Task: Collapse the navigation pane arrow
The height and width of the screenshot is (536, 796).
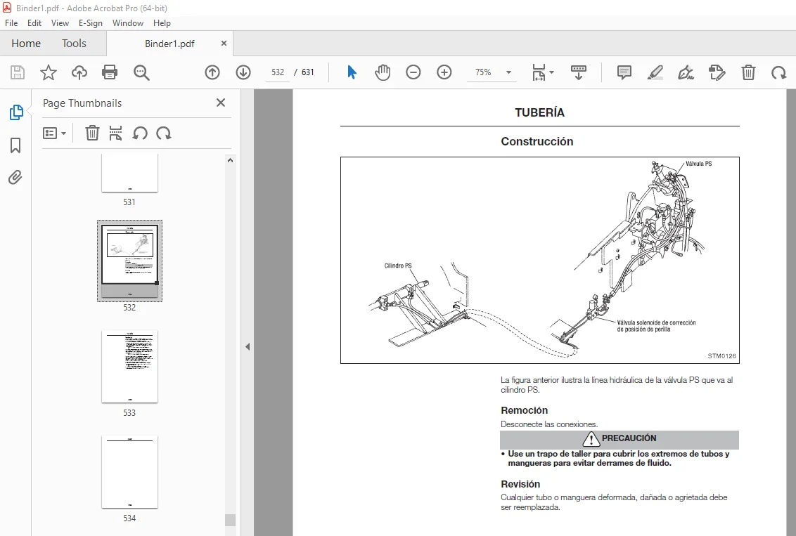Action: coord(248,347)
